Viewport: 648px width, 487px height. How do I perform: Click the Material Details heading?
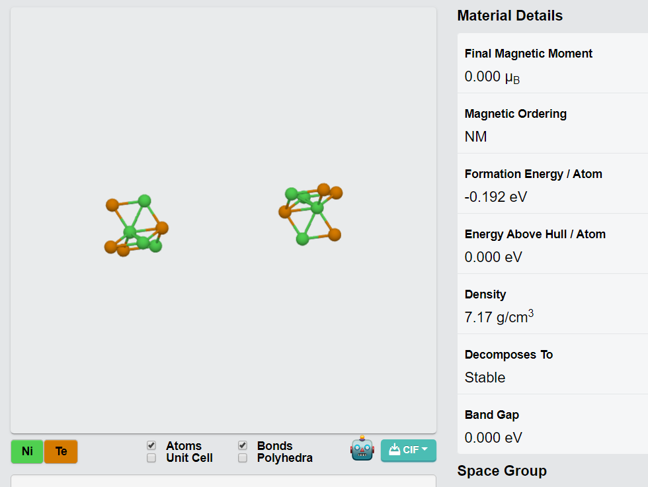[x=510, y=16]
